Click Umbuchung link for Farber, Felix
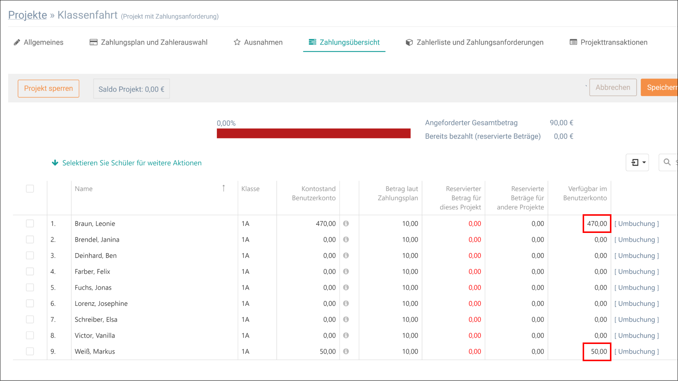 point(636,271)
